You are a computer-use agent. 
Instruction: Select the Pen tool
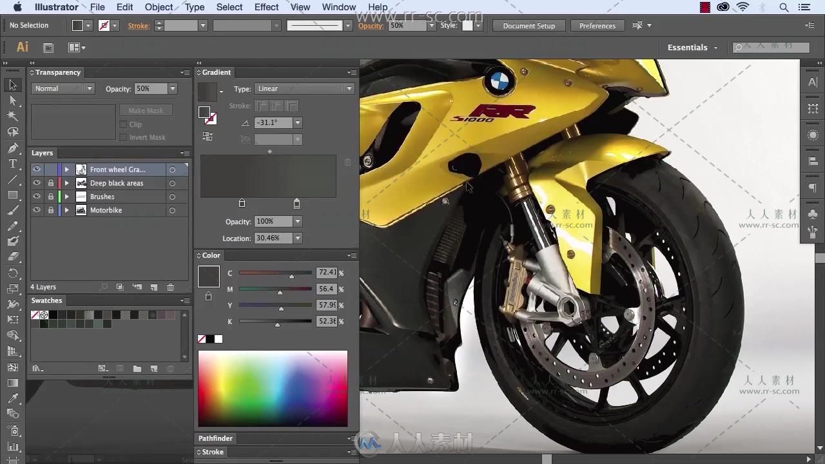(x=12, y=148)
